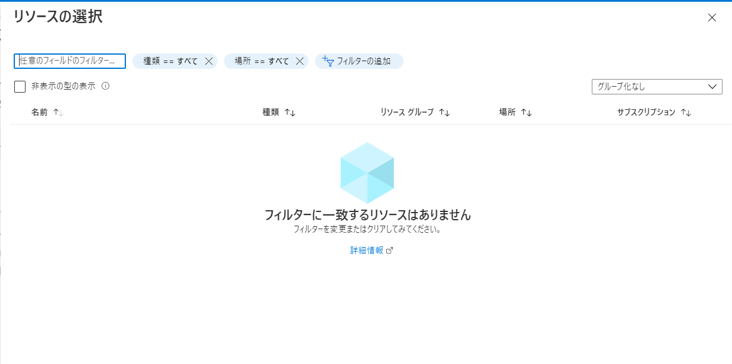Click the info icon beside 非表示の型の表示
732x364 pixels.
tap(105, 86)
